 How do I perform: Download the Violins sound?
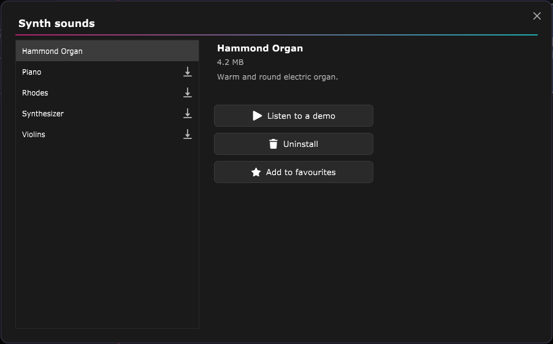(187, 134)
